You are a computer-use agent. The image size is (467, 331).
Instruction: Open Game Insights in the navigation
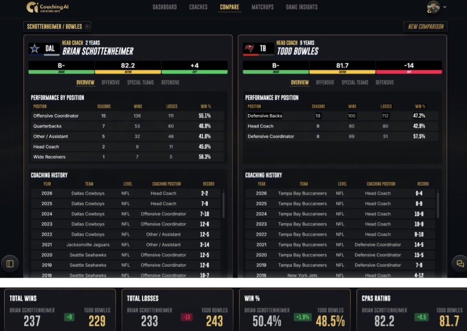(x=302, y=7)
